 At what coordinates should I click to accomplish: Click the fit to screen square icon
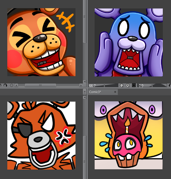[134, 85]
